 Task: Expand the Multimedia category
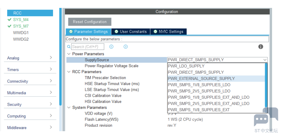point(30,93)
